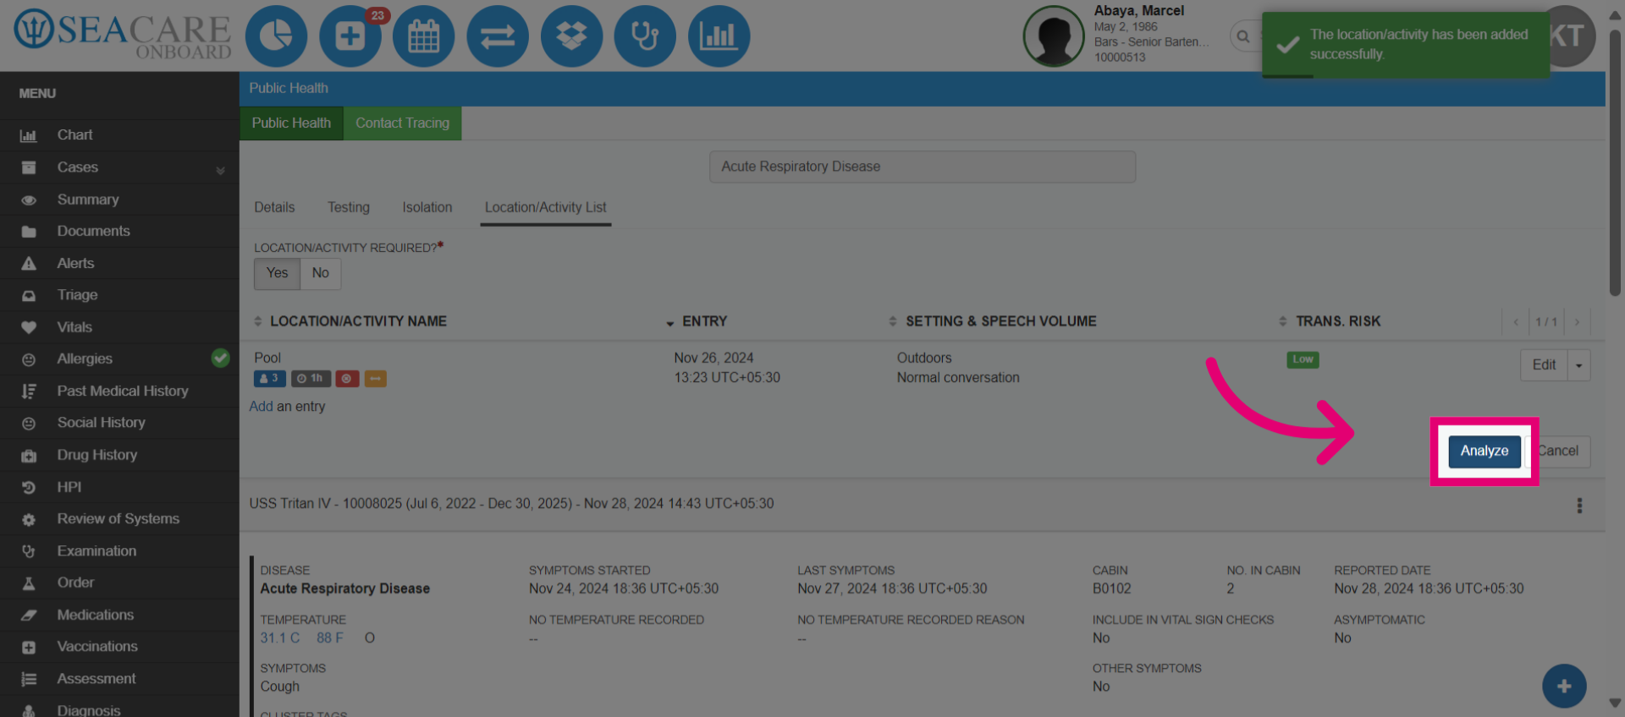Open the stethoscope icon in top toolbar
This screenshot has width=1625, height=717.
pos(645,36)
